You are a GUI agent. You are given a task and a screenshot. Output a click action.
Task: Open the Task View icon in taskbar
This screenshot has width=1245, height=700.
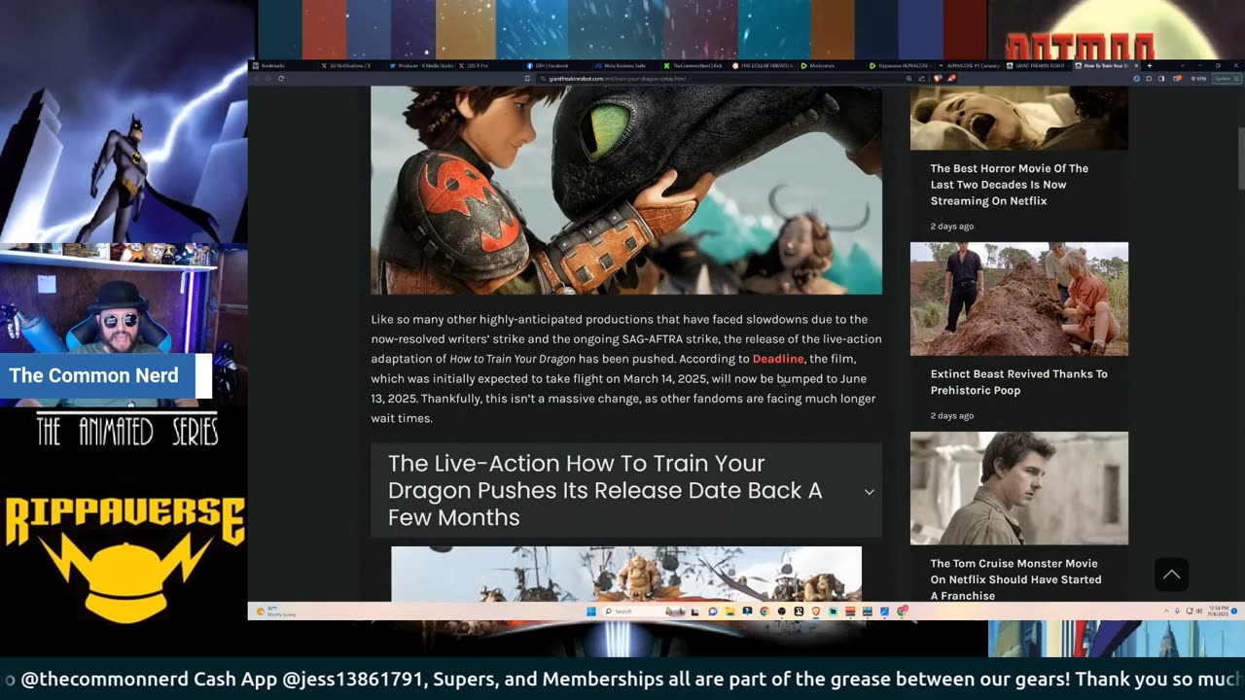[x=694, y=612]
